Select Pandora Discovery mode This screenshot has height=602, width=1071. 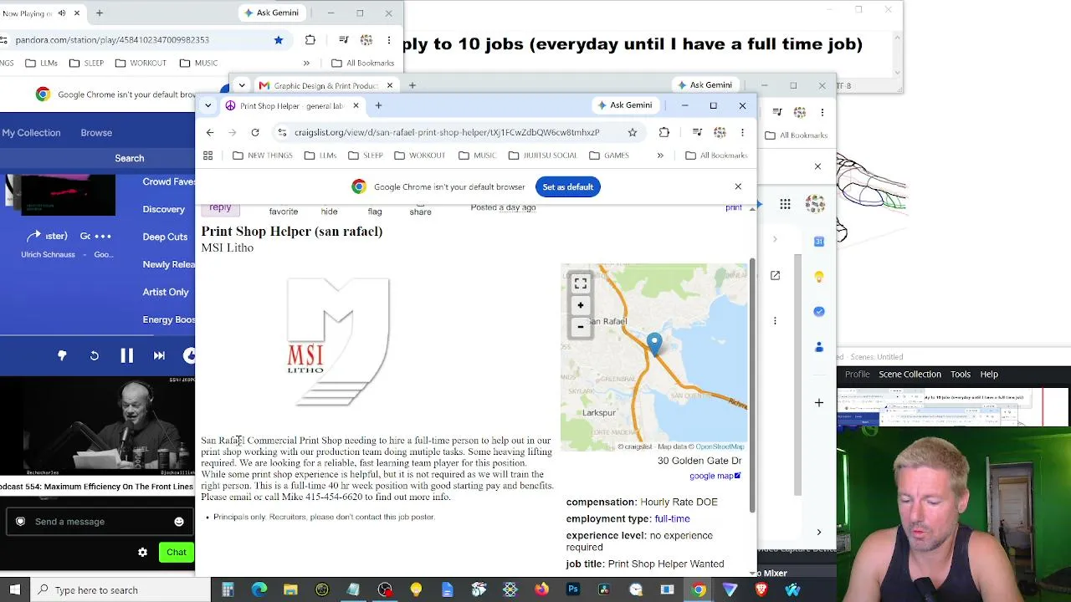(164, 209)
